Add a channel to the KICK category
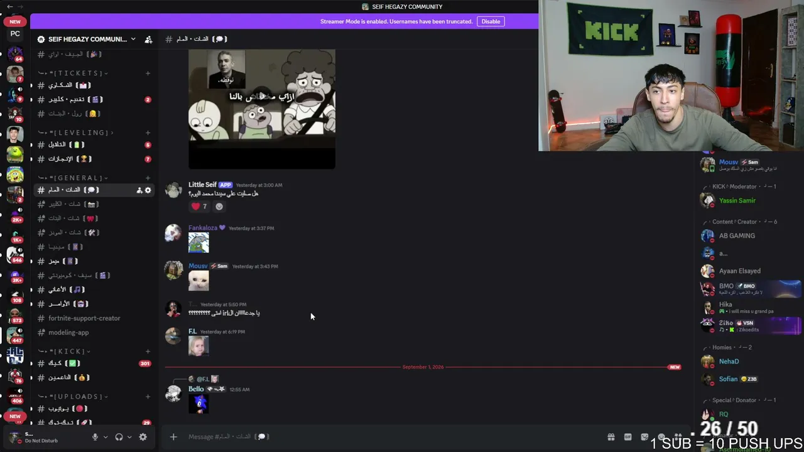This screenshot has height=452, width=804. tap(148, 351)
